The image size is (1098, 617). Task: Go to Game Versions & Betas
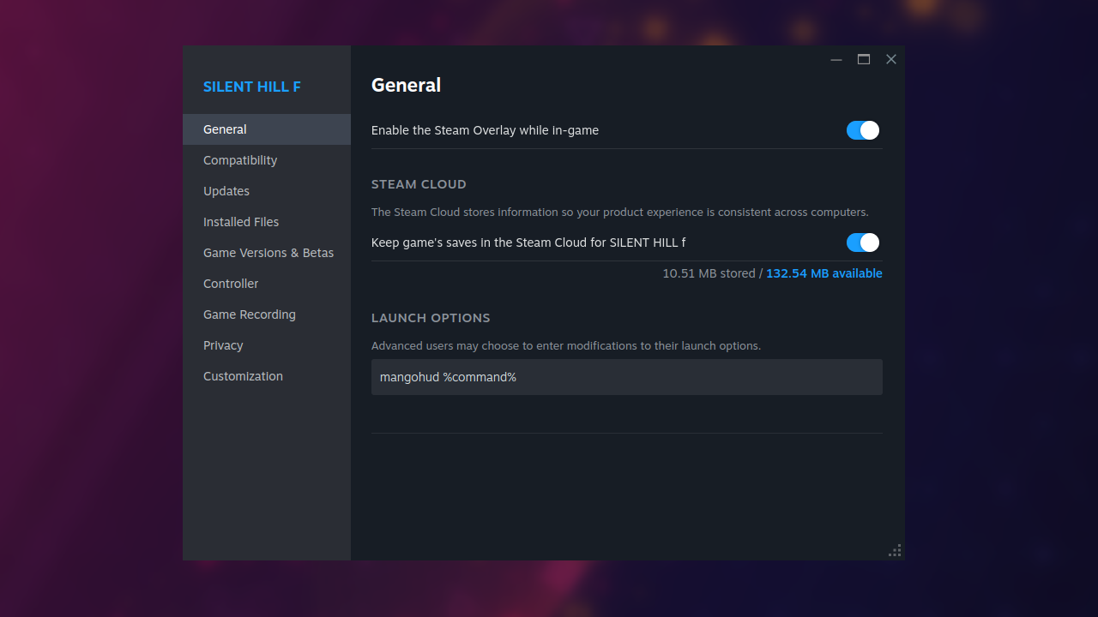point(268,252)
